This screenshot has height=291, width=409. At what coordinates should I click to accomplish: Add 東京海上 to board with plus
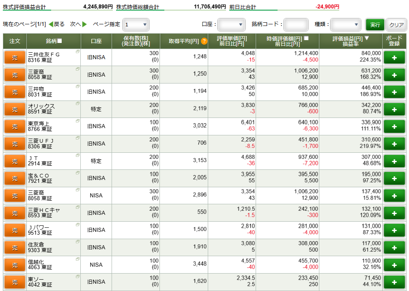pyautogui.click(x=394, y=126)
